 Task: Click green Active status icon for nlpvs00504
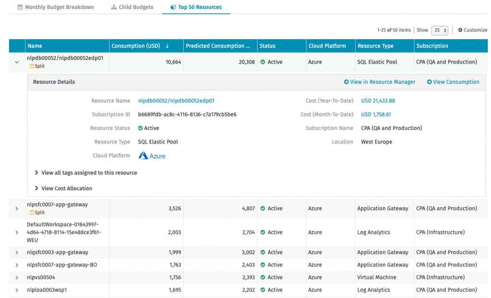(x=263, y=277)
